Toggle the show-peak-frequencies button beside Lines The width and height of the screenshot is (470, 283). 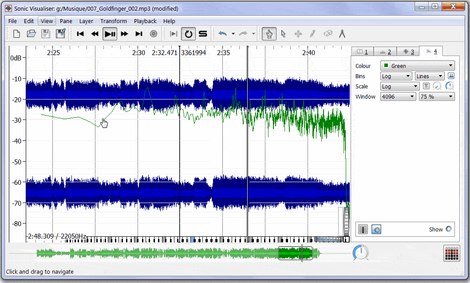coord(451,76)
